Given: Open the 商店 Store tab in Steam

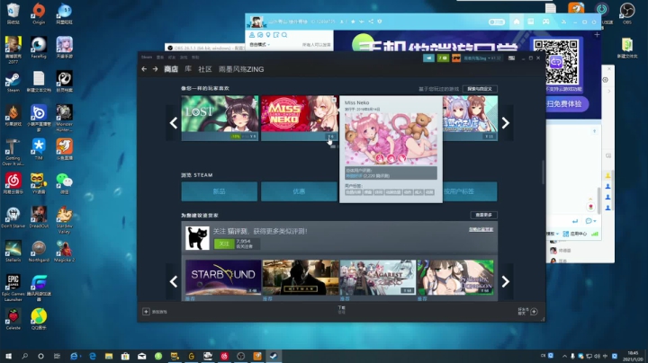Looking at the screenshot, I should coord(171,69).
